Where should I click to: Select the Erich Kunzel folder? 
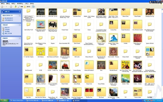point(77,38)
